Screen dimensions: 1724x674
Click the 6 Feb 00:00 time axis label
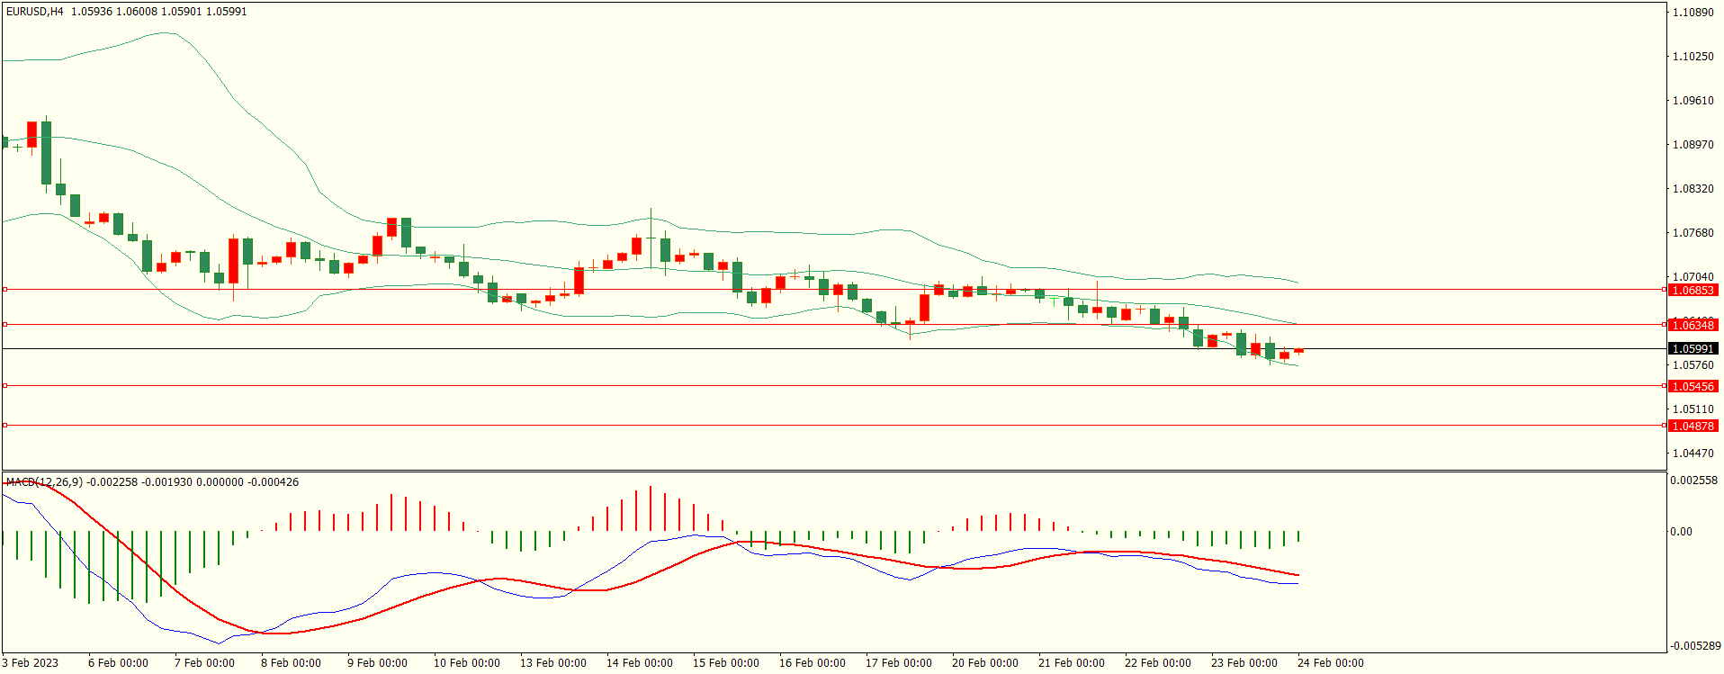tap(118, 663)
